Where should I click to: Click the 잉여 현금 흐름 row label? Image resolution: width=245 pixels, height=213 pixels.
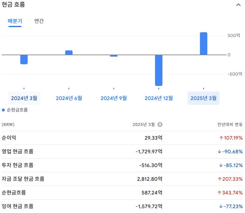17,206
